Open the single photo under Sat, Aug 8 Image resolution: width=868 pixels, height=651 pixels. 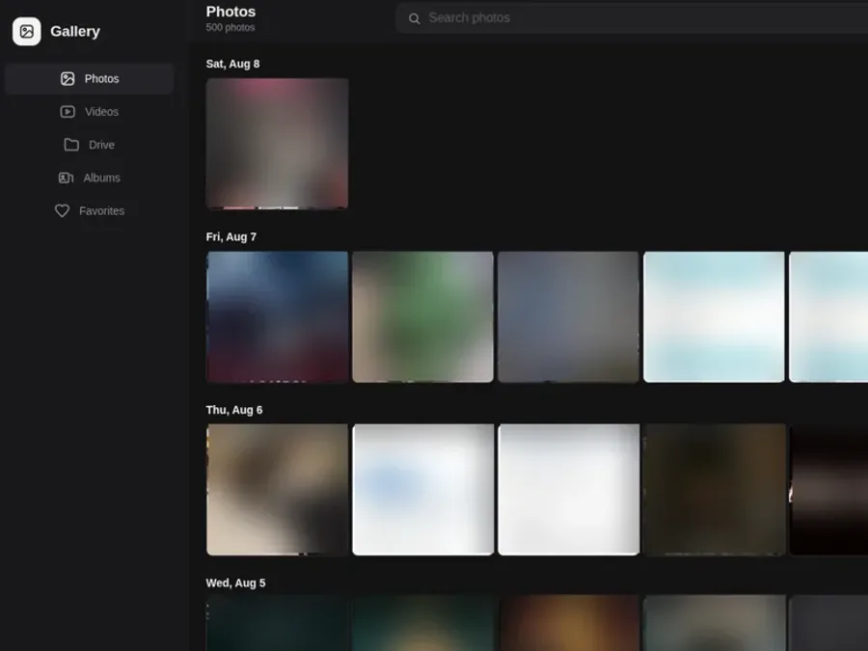(x=278, y=144)
